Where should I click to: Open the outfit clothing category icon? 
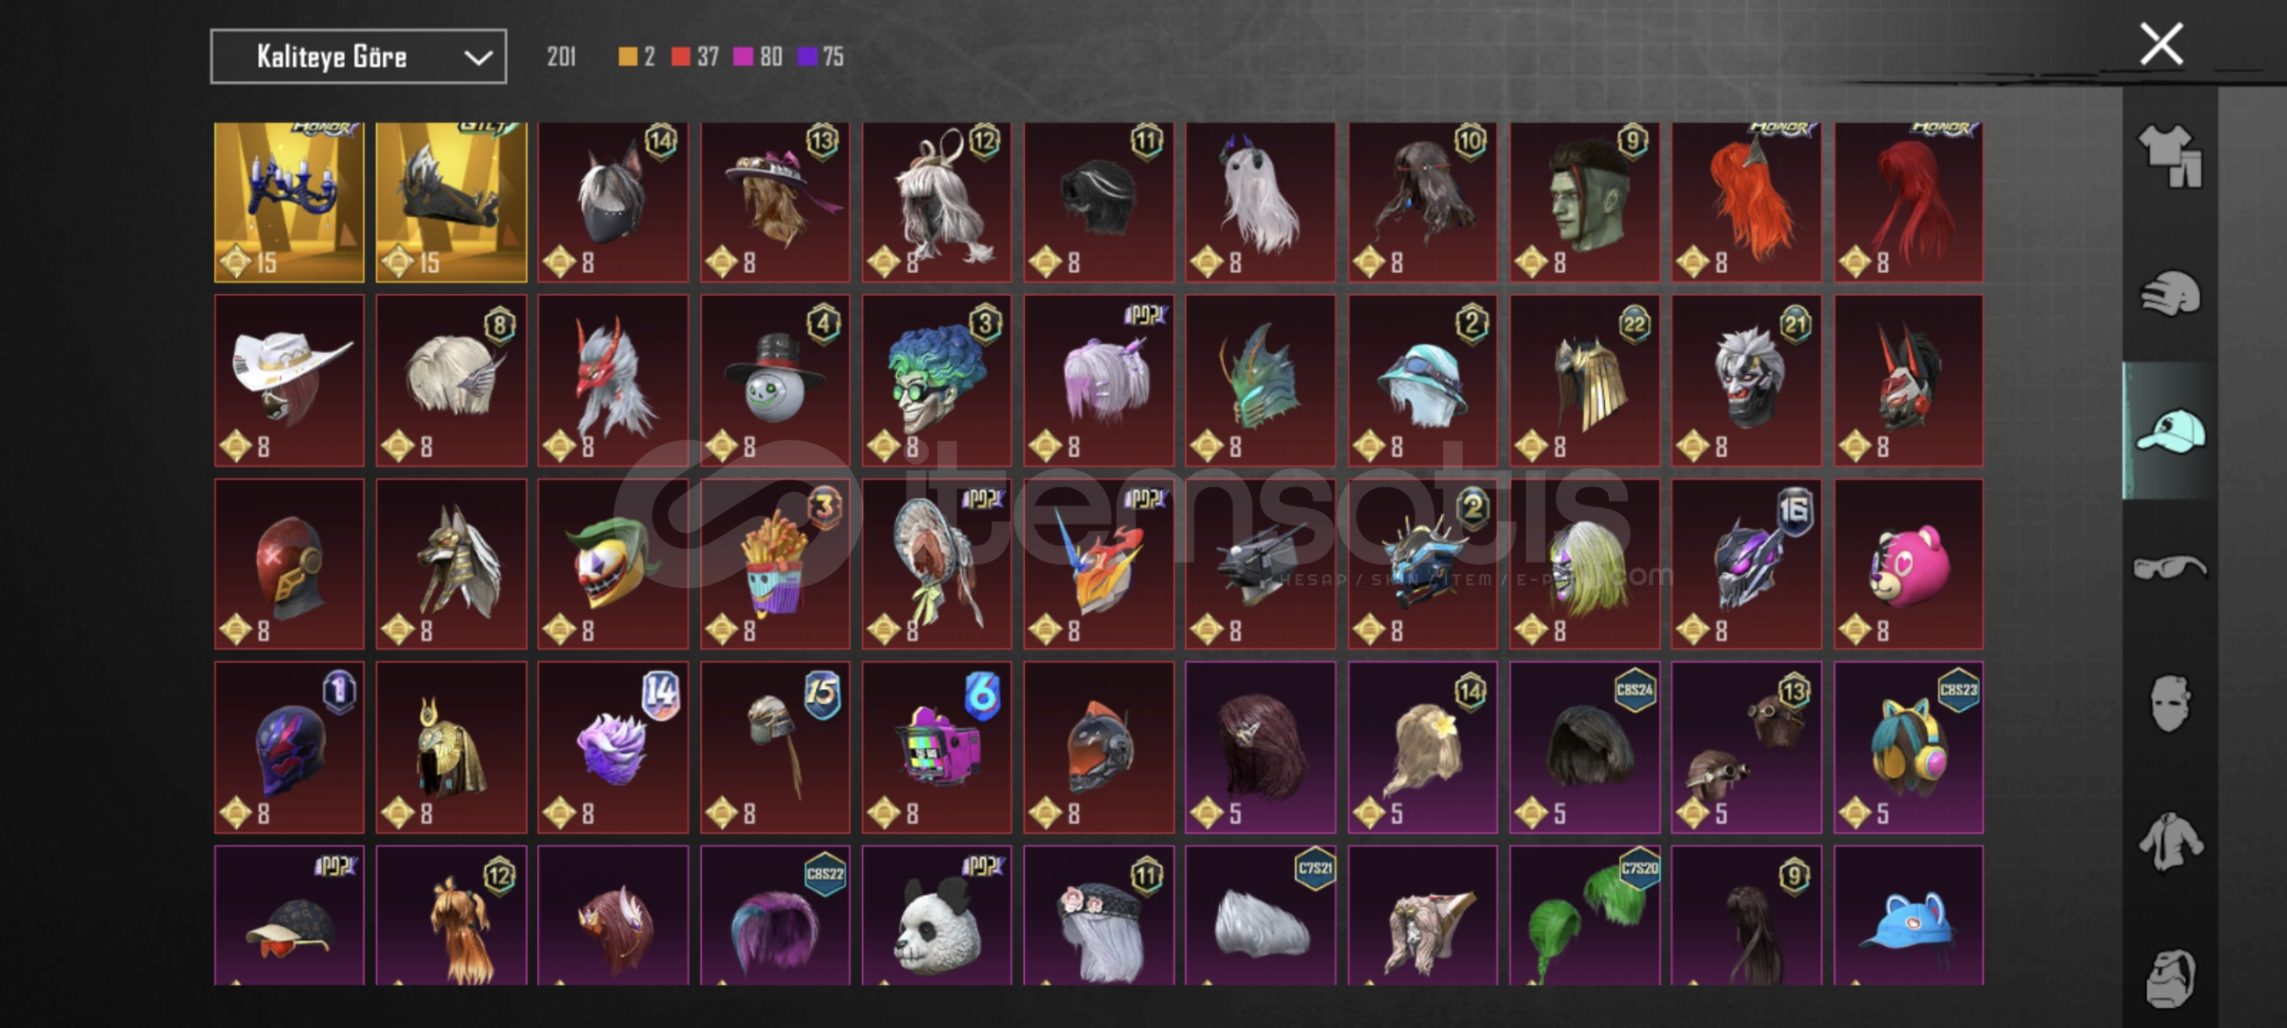point(2170,157)
